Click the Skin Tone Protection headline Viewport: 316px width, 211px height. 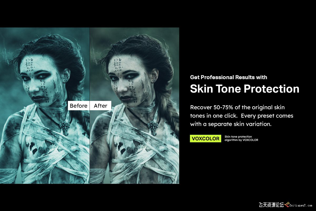point(245,89)
